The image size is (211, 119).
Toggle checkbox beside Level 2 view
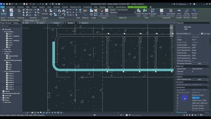(x=7, y=38)
